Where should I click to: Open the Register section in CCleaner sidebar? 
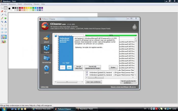coord(47,49)
